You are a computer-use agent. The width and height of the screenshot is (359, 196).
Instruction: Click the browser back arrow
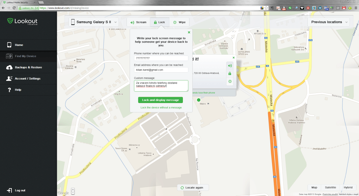pos(3,8)
